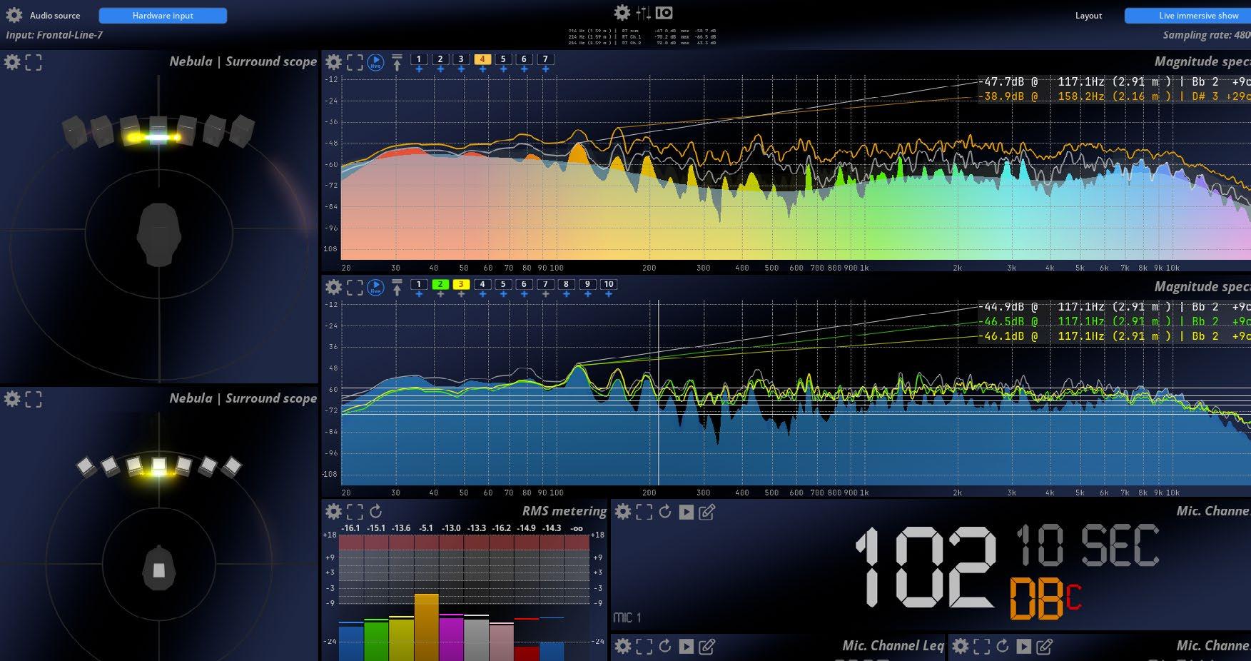Click plus under channel 9 in lower spectrum
The image size is (1251, 661).
tap(587, 294)
